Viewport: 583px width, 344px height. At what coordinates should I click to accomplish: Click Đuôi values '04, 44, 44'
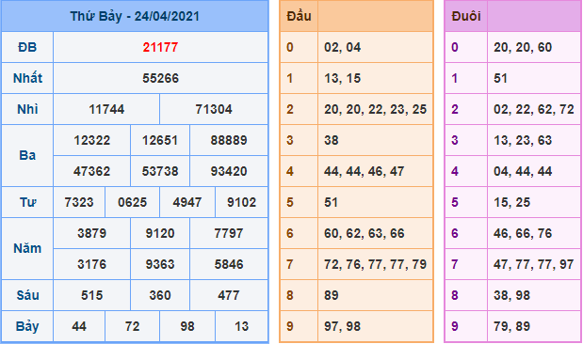coord(523,171)
